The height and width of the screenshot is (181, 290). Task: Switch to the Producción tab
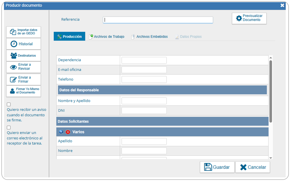click(x=69, y=36)
